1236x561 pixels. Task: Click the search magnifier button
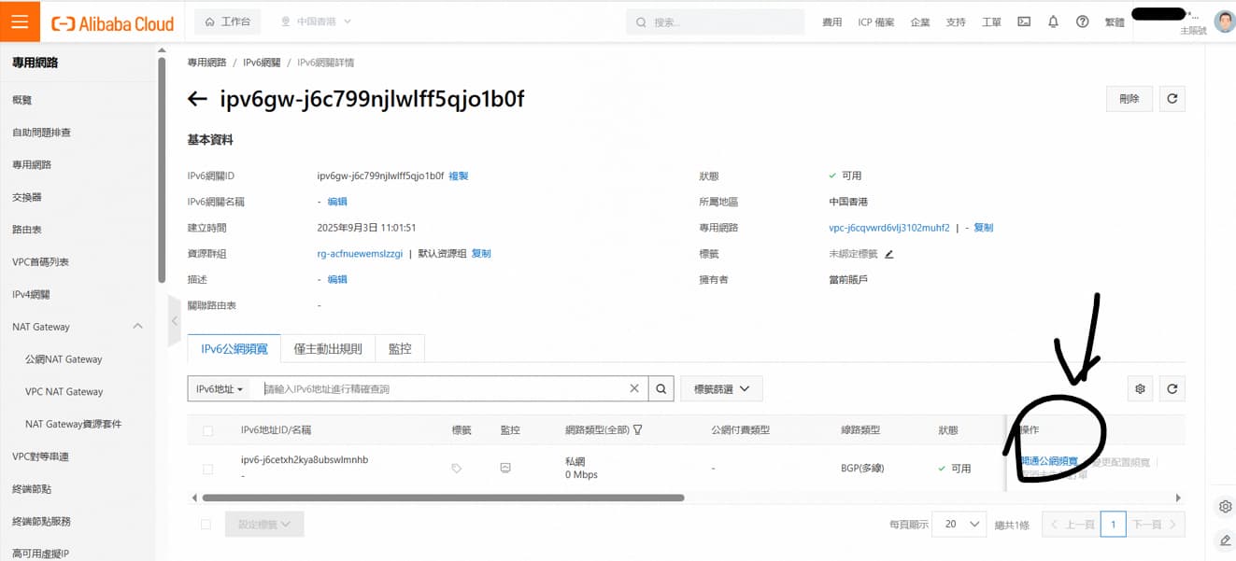click(661, 389)
